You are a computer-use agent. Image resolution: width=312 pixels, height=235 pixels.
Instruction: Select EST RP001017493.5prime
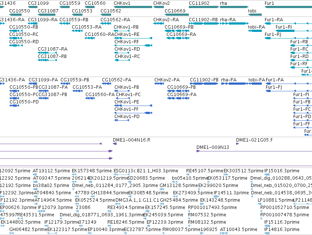(x=212, y=208)
